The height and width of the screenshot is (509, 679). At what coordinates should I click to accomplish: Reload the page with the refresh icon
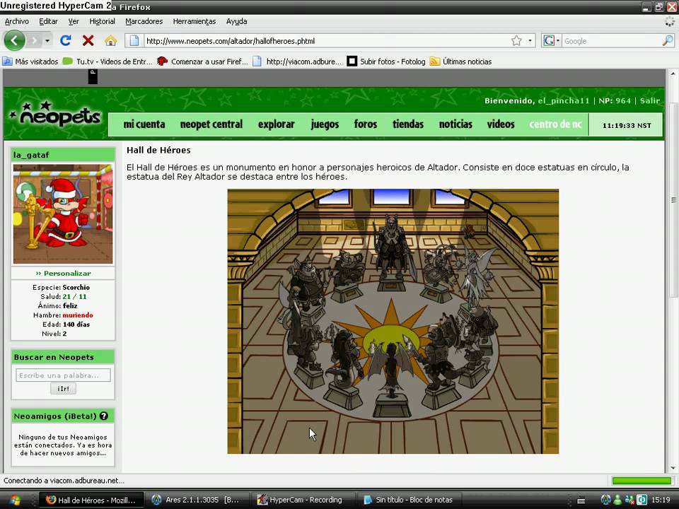(x=65, y=41)
